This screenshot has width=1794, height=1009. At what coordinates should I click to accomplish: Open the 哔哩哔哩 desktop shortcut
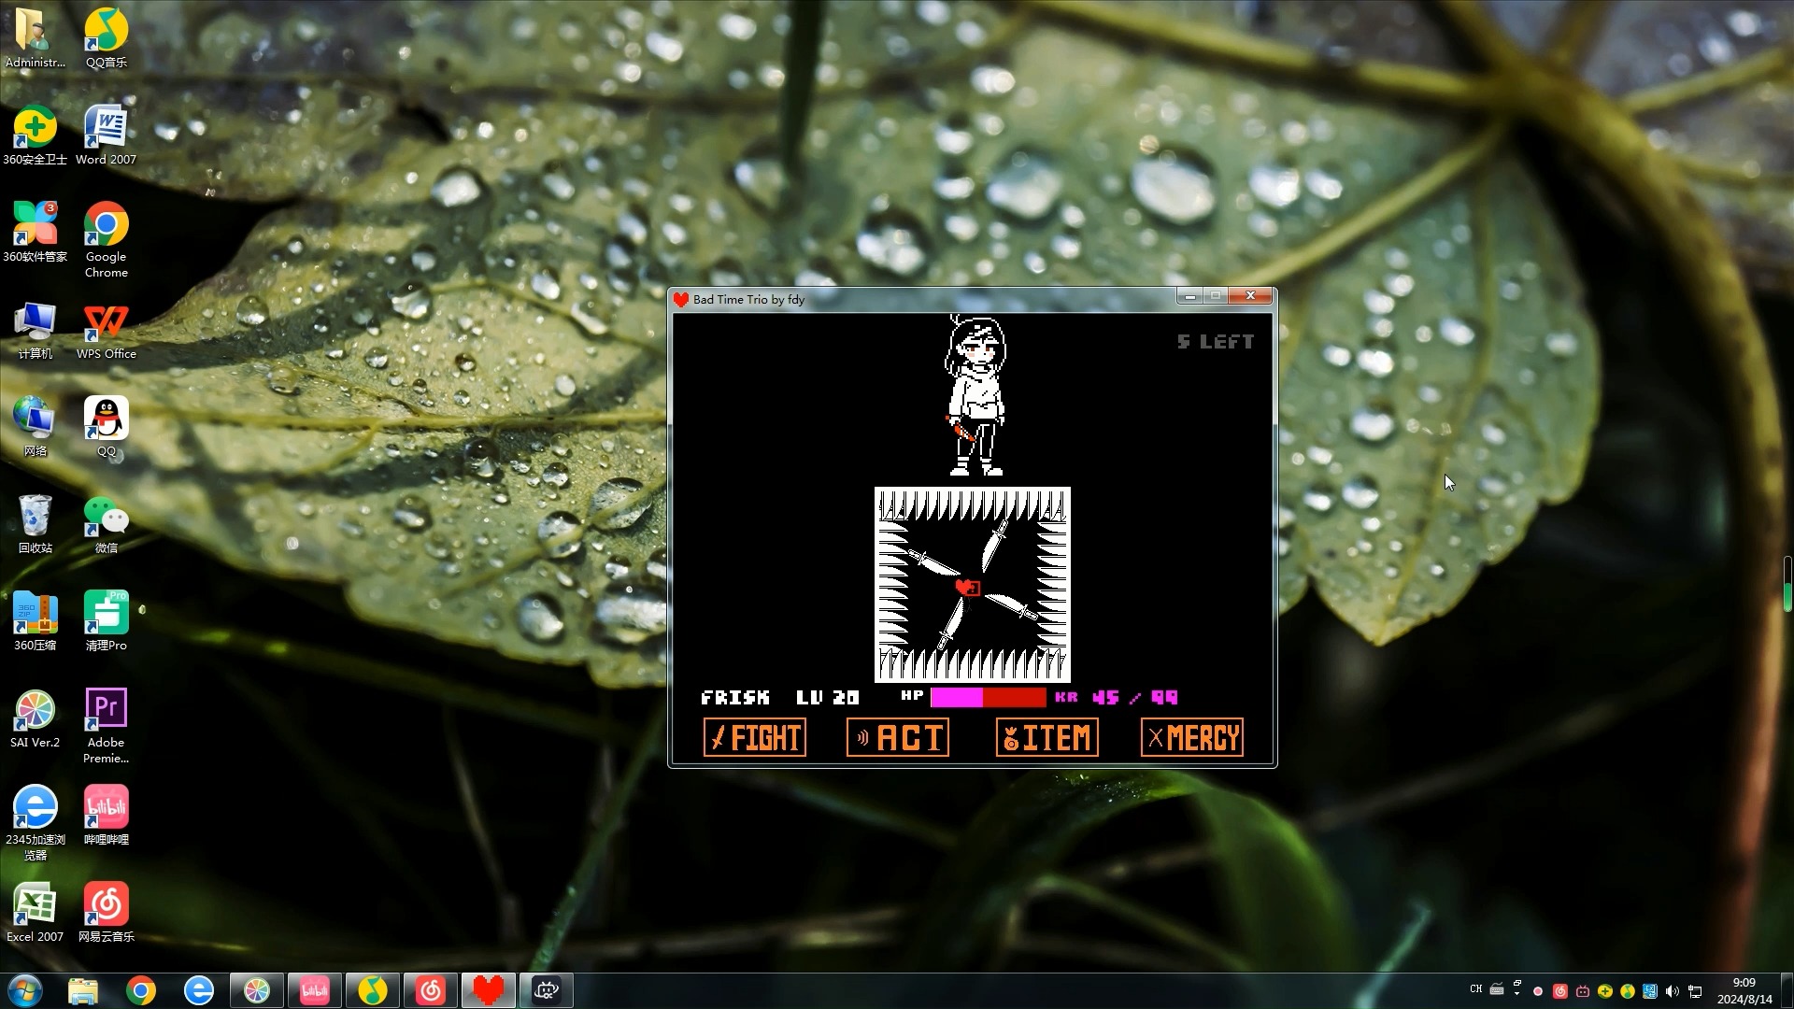coord(107,816)
